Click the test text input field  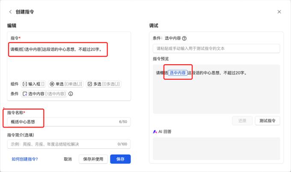(216, 48)
